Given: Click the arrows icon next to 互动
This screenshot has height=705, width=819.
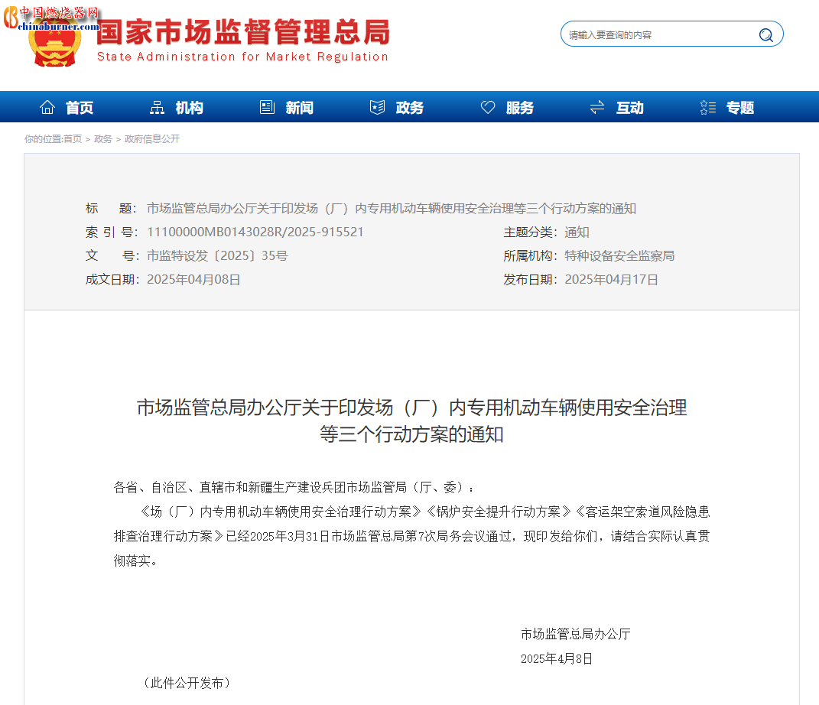Looking at the screenshot, I should point(597,107).
